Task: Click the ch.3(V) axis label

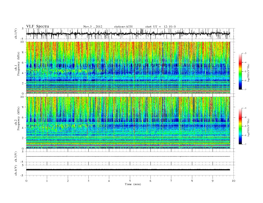Action: point(16,157)
